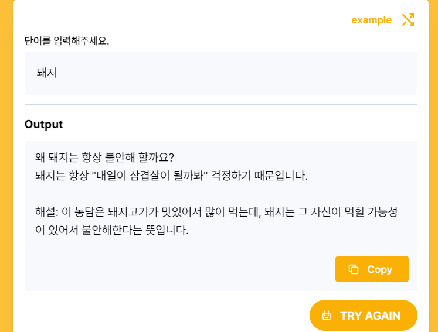438x332 pixels.
Task: Click the empty output area left of Copy
Action: click(x=179, y=269)
